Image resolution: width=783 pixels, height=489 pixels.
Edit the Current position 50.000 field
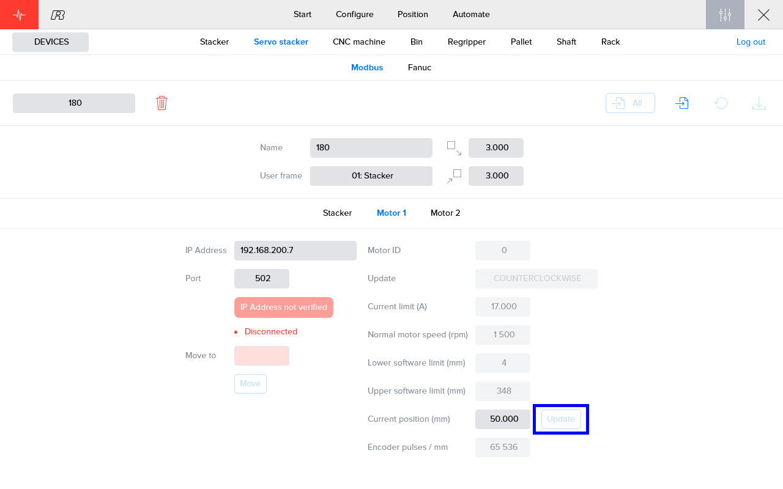pos(503,419)
